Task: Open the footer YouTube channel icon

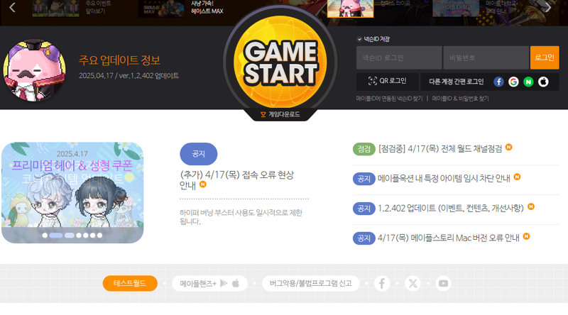Action: (x=443, y=283)
